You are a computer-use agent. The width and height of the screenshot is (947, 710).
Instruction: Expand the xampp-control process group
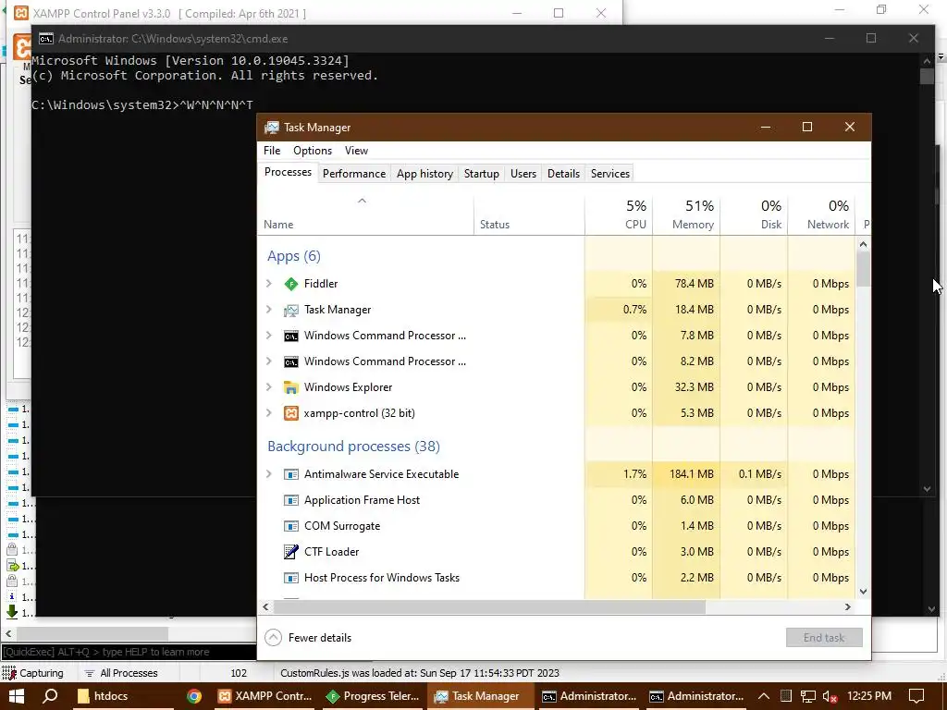269,413
